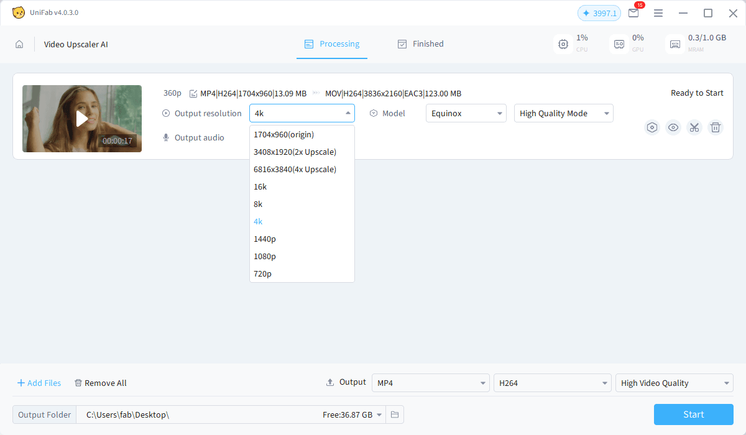Open the hamburger menu
This screenshot has width=746, height=435.
[x=658, y=12]
